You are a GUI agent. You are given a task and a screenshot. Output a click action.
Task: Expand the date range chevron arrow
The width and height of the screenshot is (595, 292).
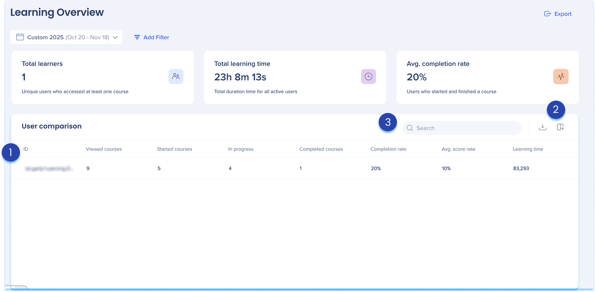pyautogui.click(x=115, y=38)
